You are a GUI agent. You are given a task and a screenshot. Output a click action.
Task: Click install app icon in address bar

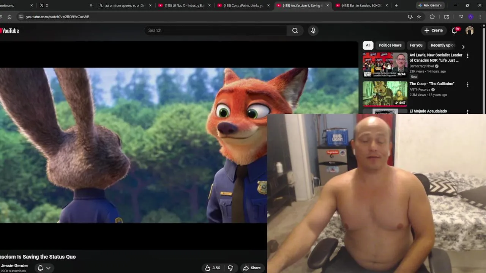point(410,17)
